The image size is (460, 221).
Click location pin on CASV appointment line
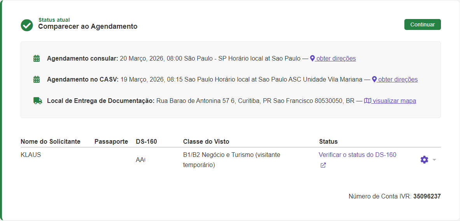point(374,80)
